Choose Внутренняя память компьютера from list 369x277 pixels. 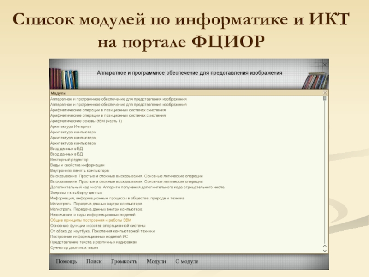[x=79, y=170]
